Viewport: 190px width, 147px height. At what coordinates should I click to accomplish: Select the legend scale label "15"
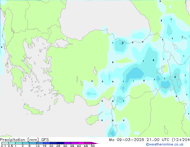click(44, 146)
